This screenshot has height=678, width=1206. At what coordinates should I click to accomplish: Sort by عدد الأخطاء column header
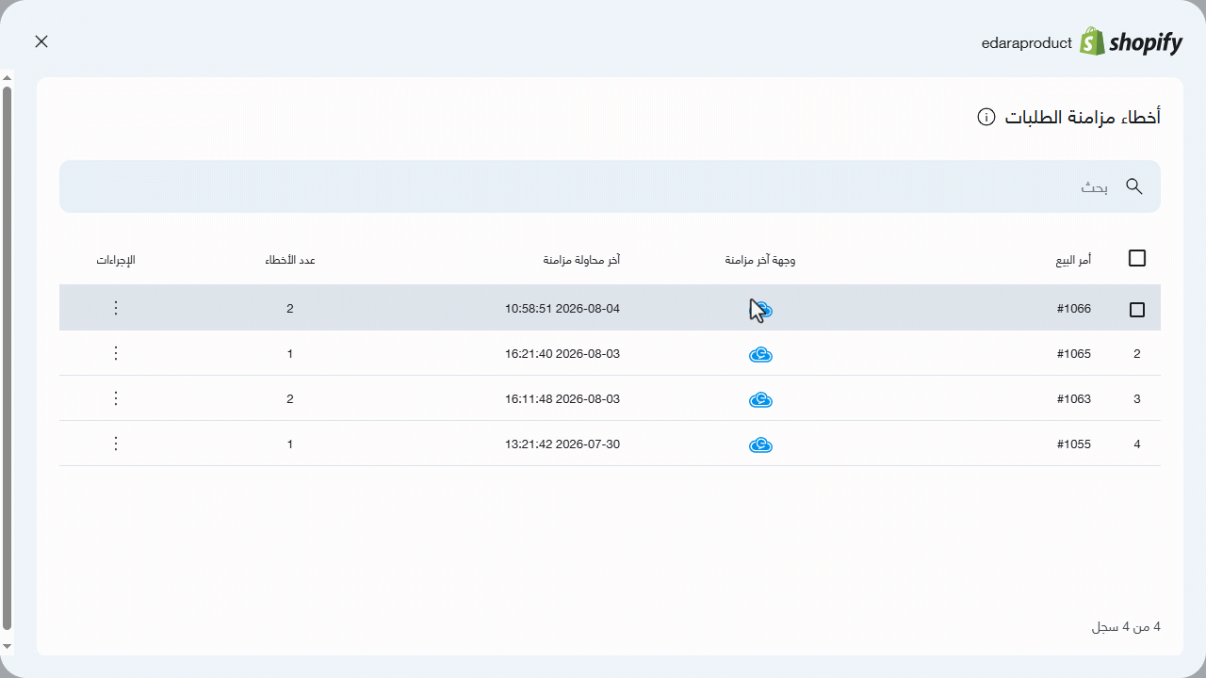coord(290,260)
